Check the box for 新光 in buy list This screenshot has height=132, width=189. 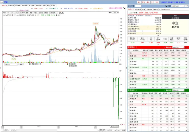tap(129, 70)
